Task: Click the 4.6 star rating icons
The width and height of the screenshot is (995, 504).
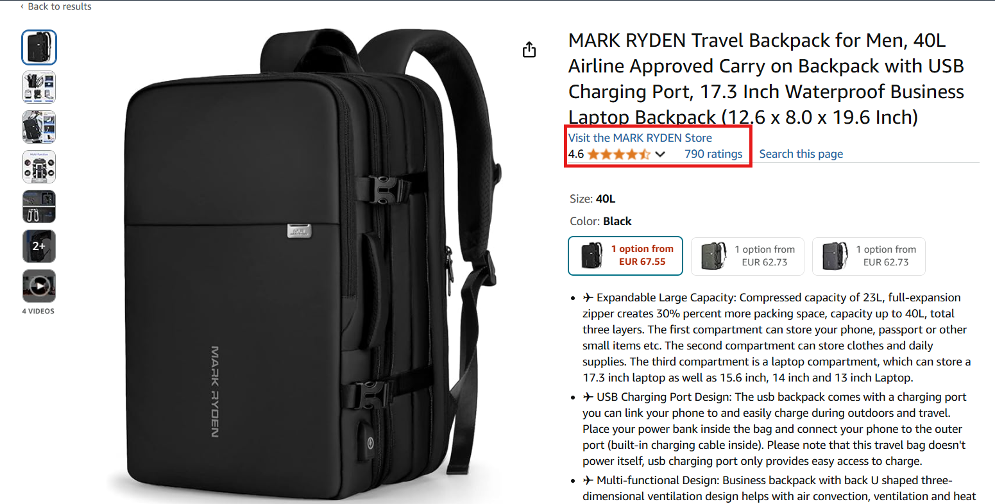Action: point(618,154)
